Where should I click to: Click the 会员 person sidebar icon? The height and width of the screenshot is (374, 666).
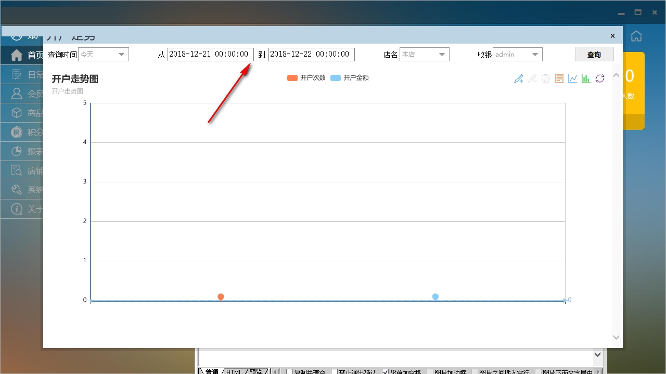17,94
